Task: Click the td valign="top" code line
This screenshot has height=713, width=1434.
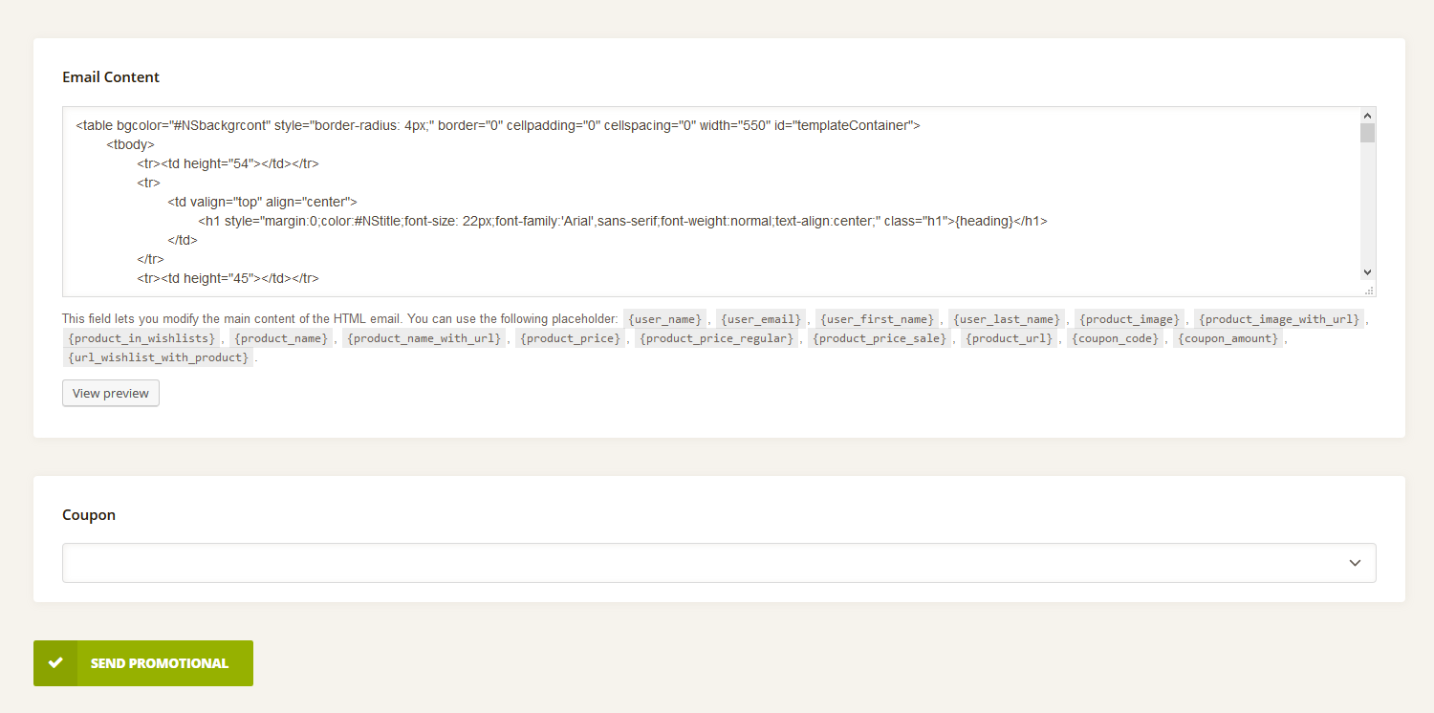Action: click(x=262, y=202)
